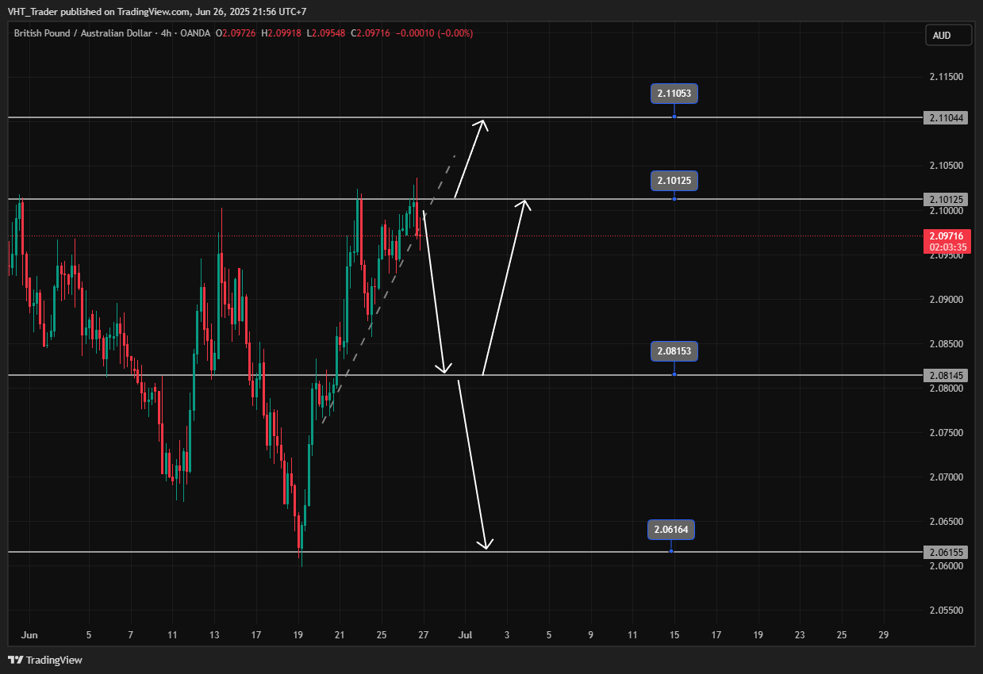The height and width of the screenshot is (674, 983).
Task: Click the blue anchor point on 2.11044 line
Action: pos(674,117)
